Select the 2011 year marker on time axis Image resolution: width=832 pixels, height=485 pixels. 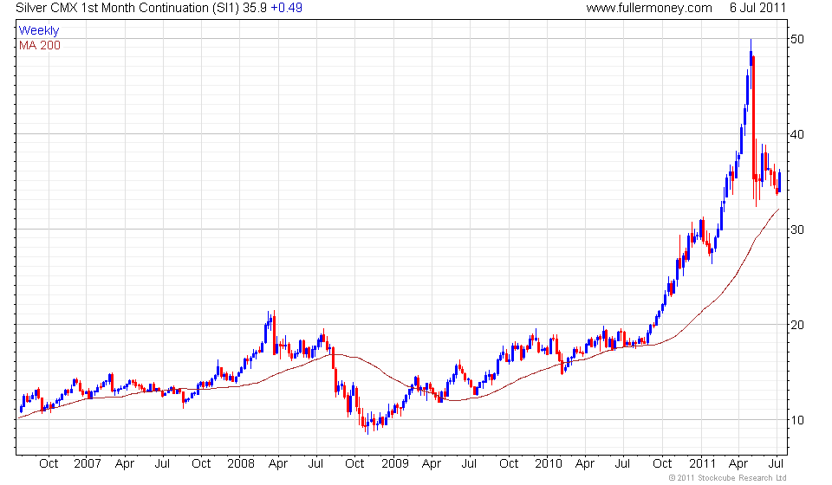[701, 463]
